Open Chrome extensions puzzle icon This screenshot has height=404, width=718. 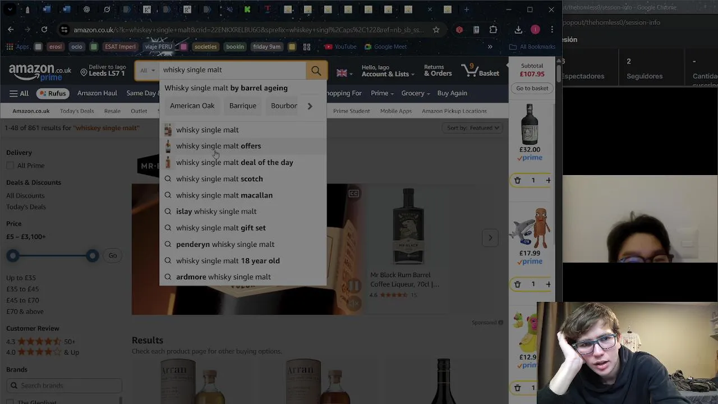pyautogui.click(x=493, y=29)
